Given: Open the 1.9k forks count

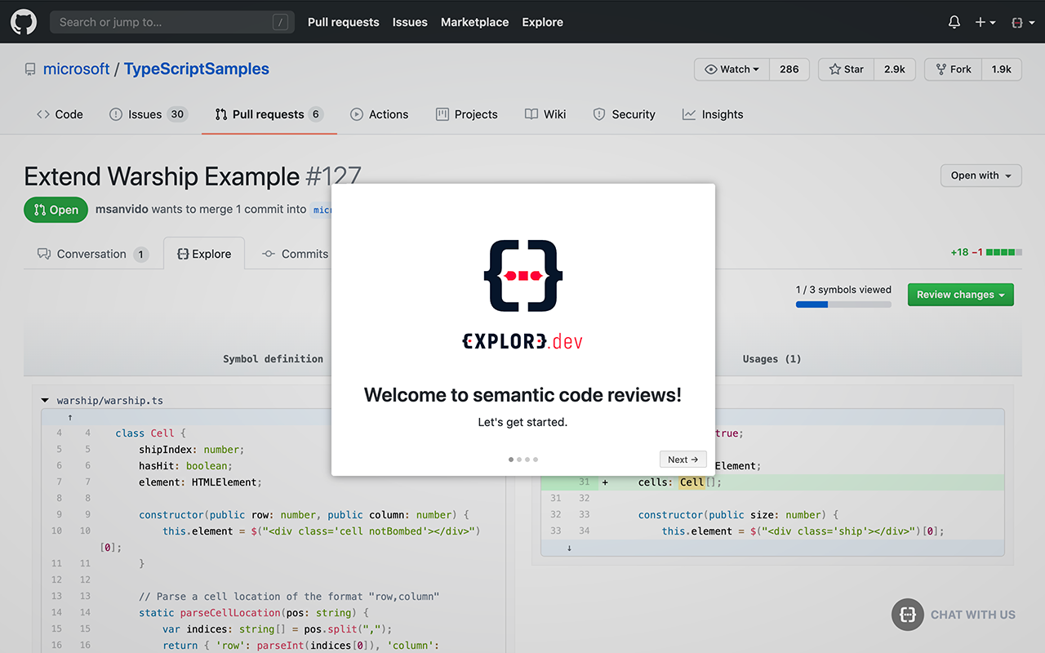Looking at the screenshot, I should pyautogui.click(x=1002, y=69).
